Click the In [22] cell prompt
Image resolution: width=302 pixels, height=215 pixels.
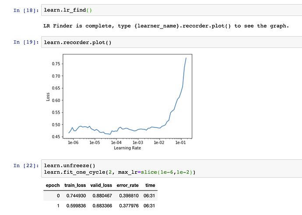point(26,165)
